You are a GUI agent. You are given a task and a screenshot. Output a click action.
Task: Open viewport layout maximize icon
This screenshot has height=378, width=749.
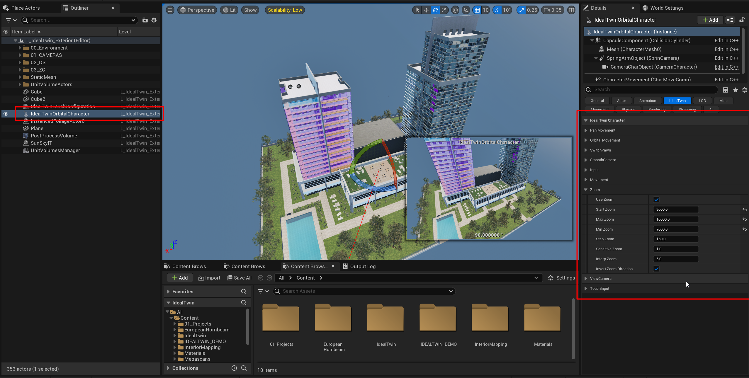tap(571, 10)
